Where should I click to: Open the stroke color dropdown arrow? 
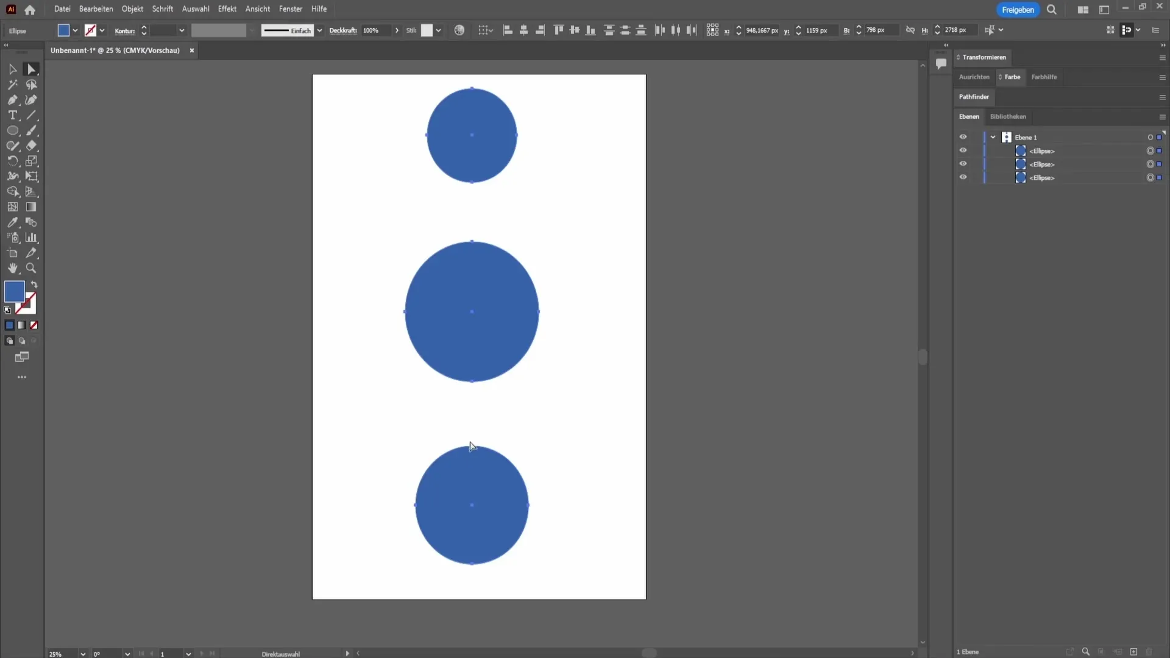point(102,30)
